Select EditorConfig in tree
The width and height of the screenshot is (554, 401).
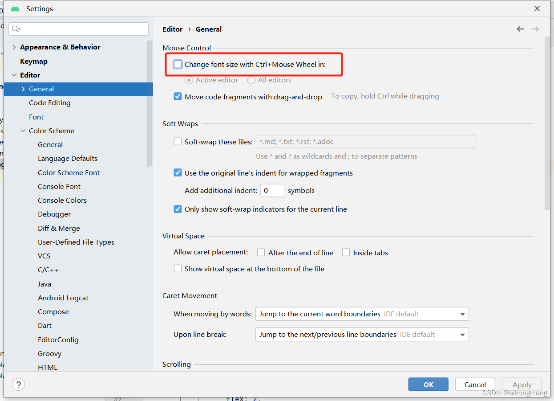pos(58,340)
